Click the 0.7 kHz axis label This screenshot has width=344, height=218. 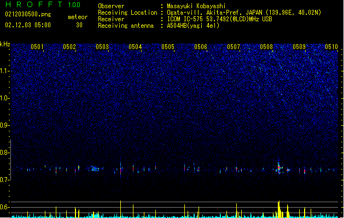tap(4, 180)
